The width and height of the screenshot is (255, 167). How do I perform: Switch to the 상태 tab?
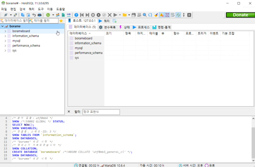pos(125,27)
